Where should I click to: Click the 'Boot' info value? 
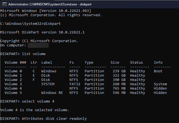158,71
